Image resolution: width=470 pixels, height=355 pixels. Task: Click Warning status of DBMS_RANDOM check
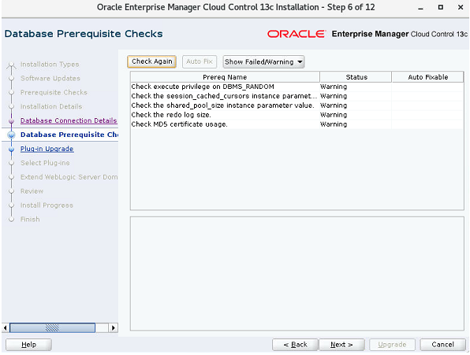(x=334, y=87)
